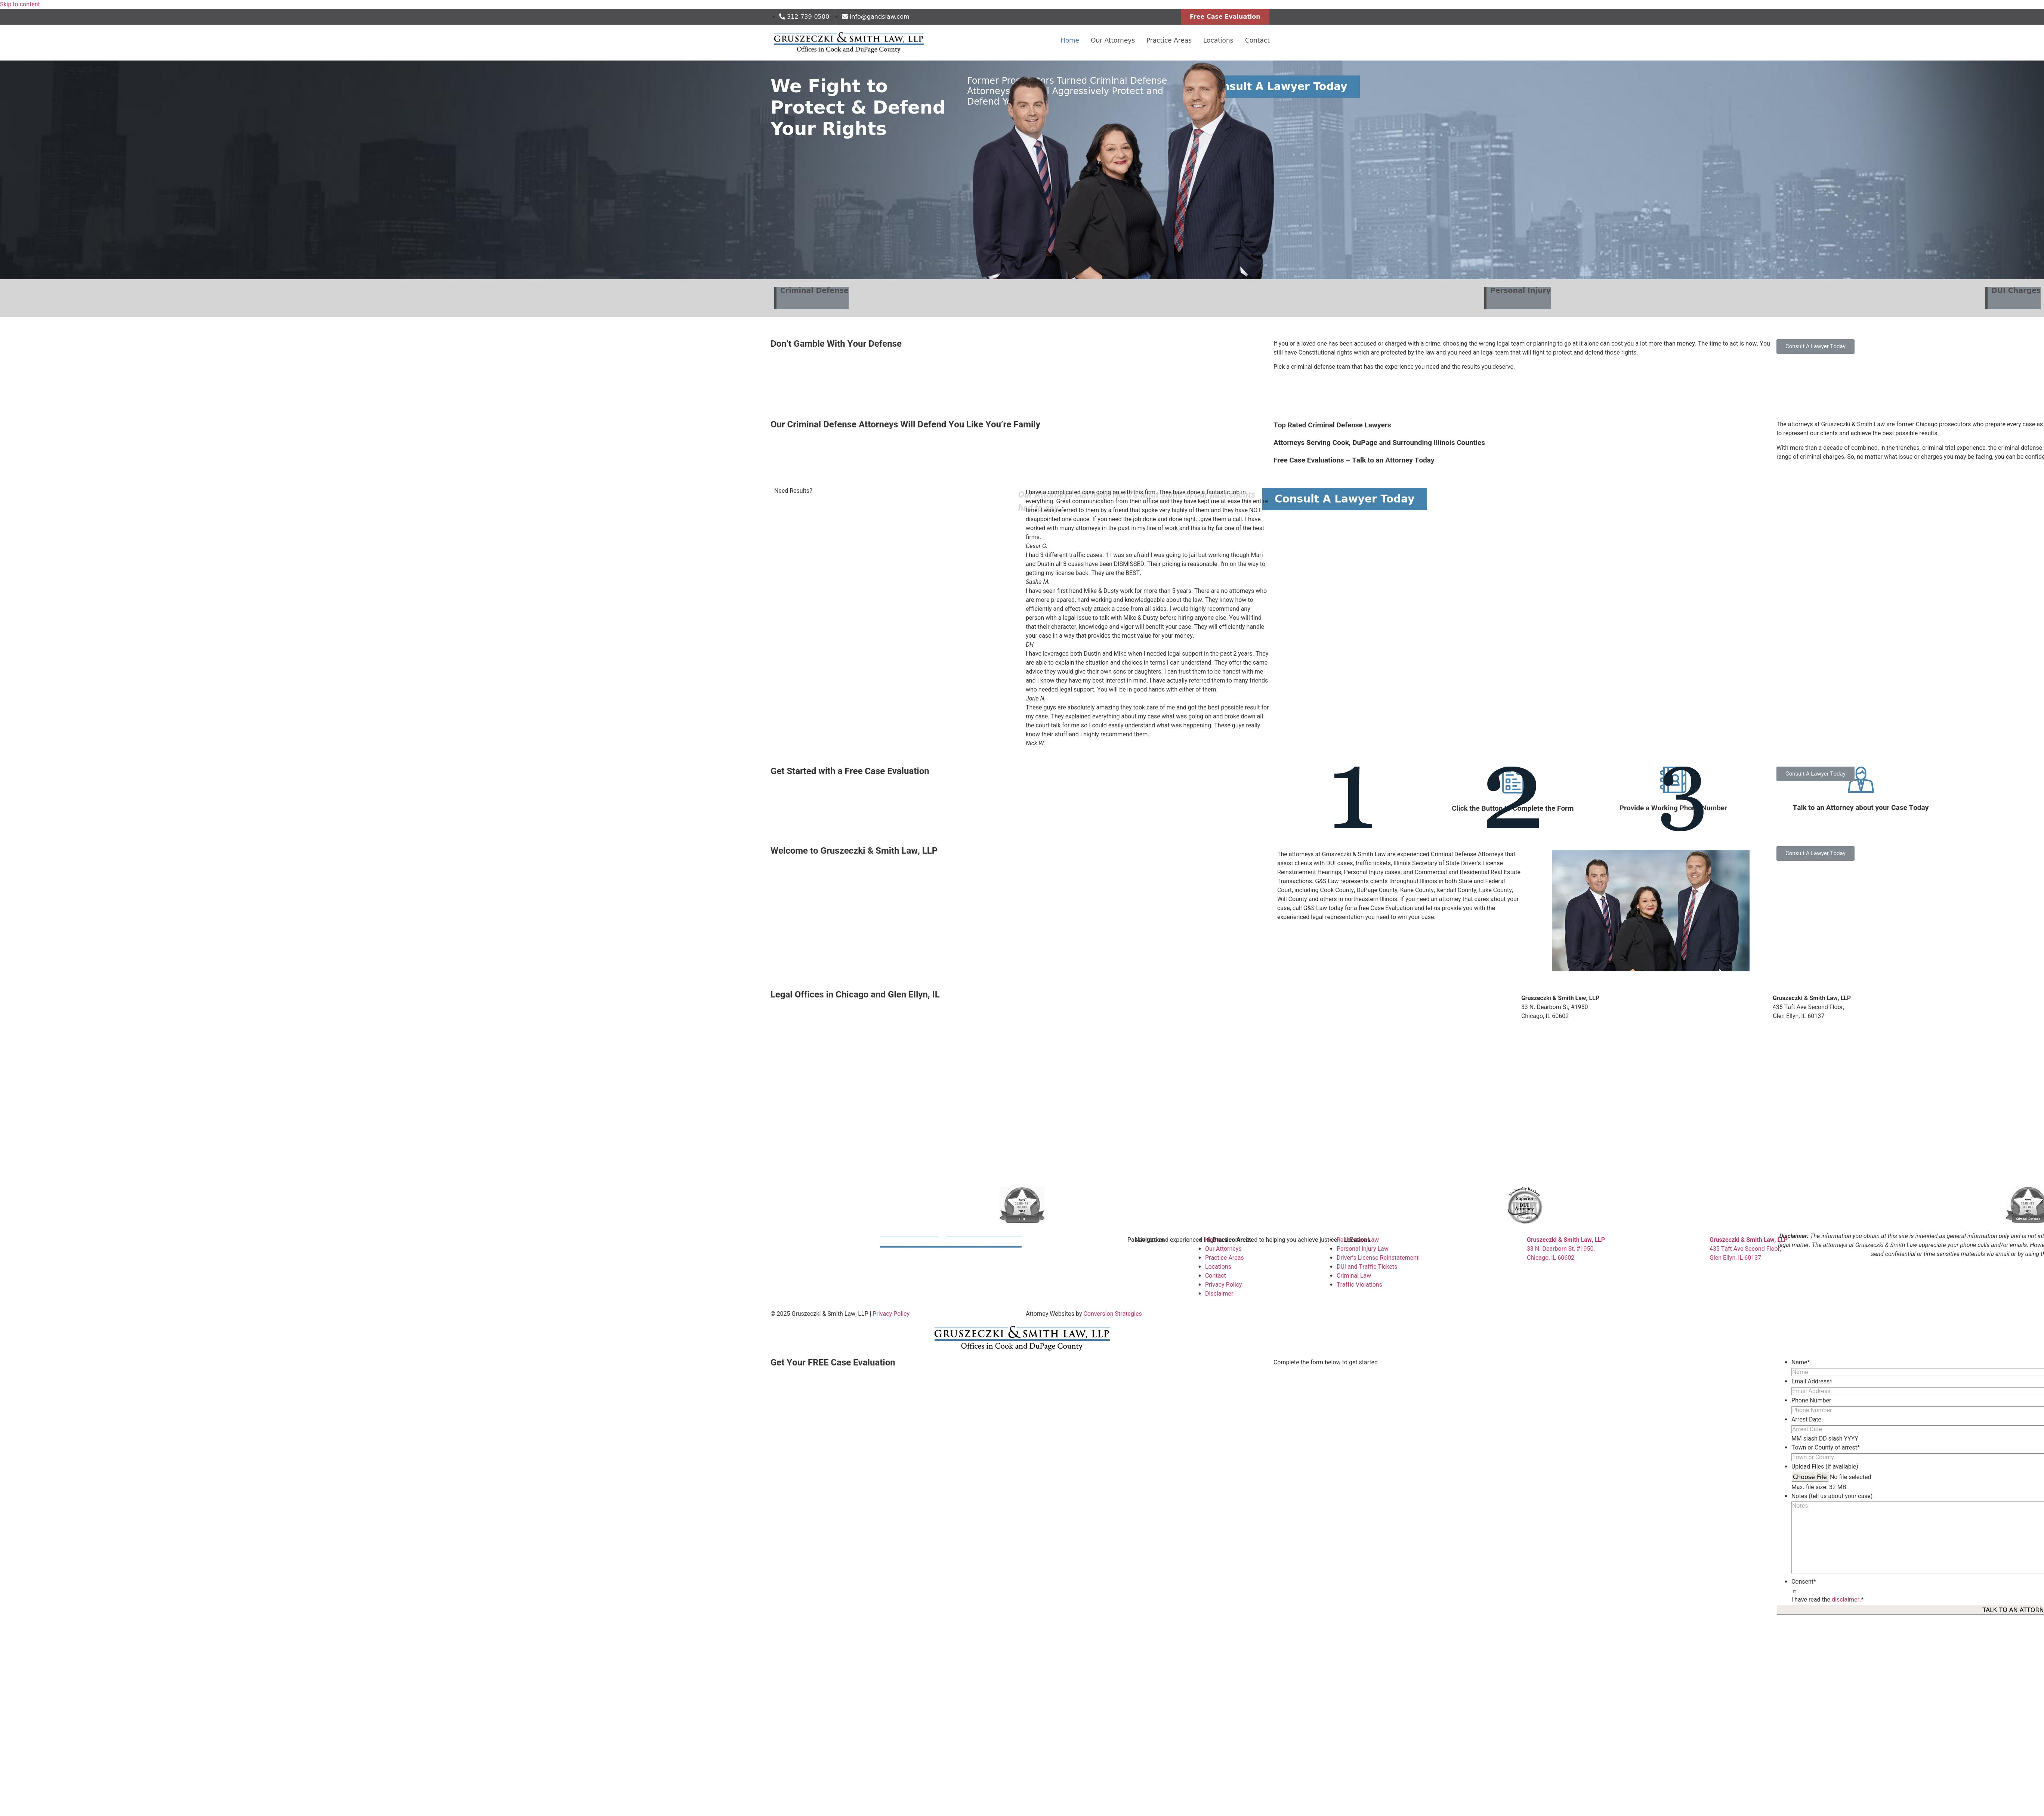
Task: Go to the Home menu item
Action: point(1069,41)
